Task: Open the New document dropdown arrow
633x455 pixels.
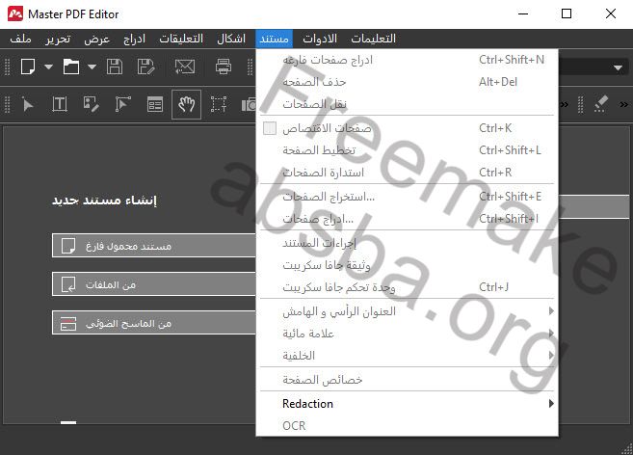Action: 48,67
